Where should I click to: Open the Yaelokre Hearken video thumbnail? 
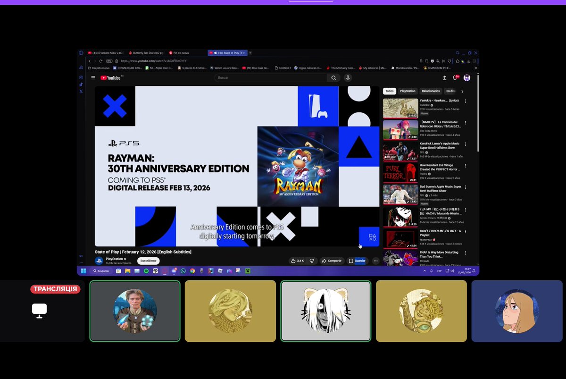point(400,108)
